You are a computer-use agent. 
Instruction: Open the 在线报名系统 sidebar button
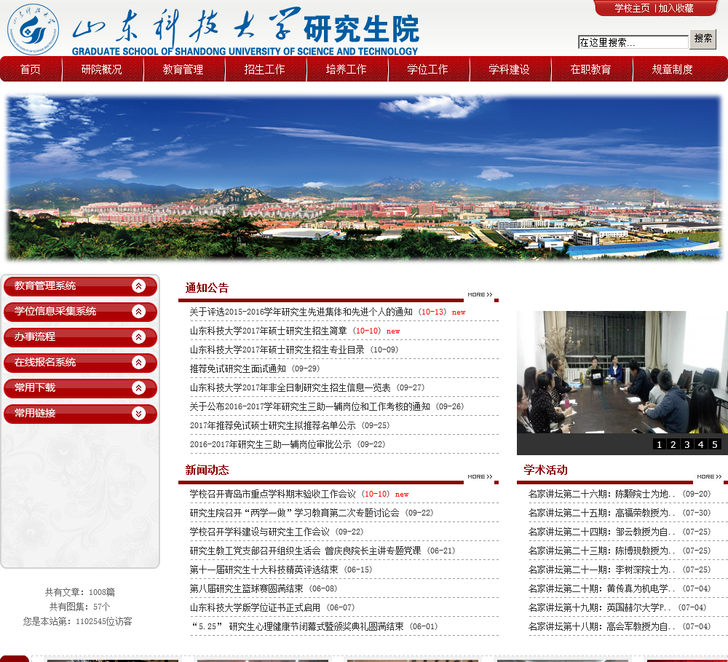[x=80, y=363]
